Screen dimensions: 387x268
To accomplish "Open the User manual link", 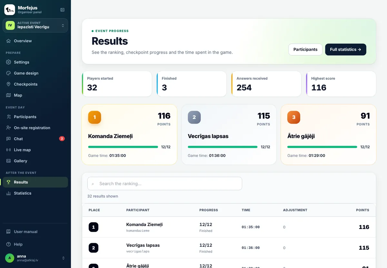I will tap(35, 232).
